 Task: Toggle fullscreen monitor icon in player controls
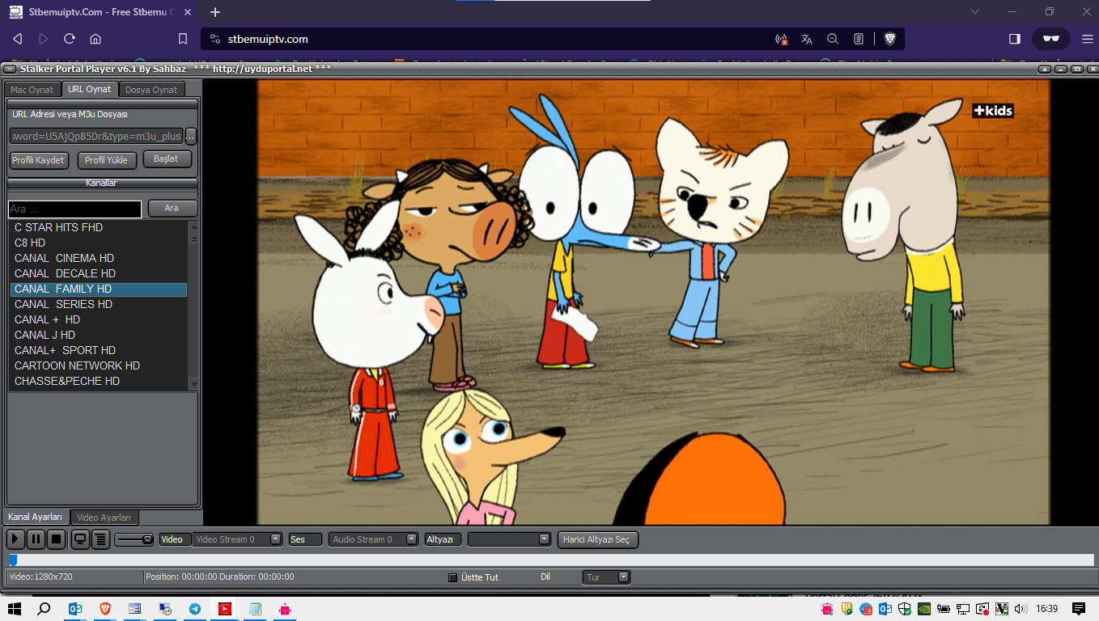coord(80,539)
